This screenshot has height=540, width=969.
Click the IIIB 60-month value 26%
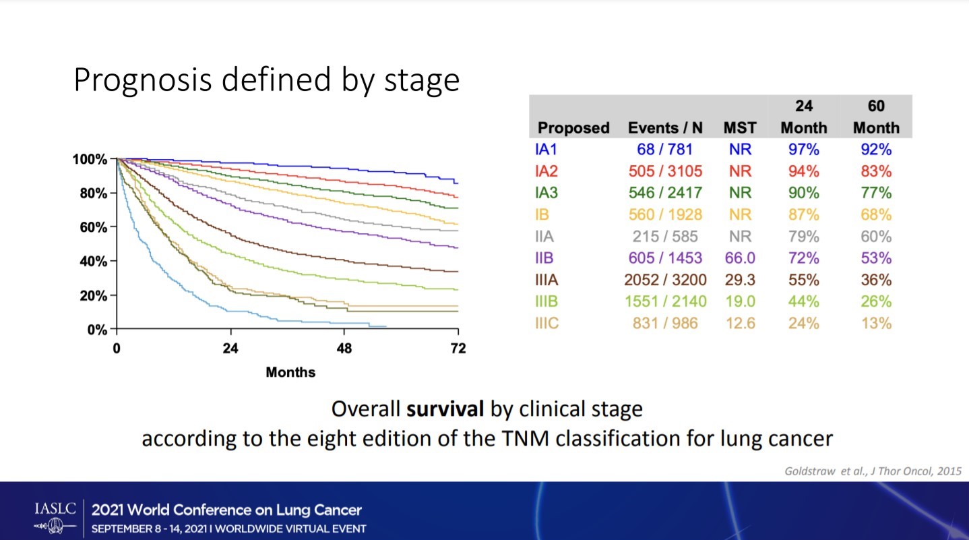pyautogui.click(x=875, y=301)
